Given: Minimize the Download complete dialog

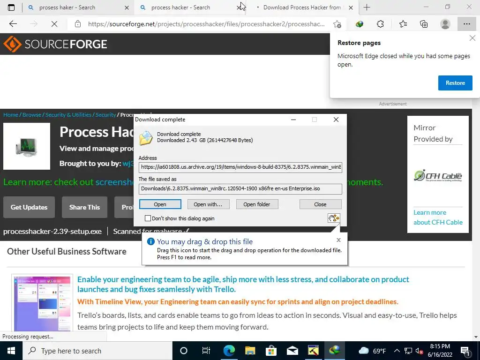Looking at the screenshot, I should click(x=293, y=120).
